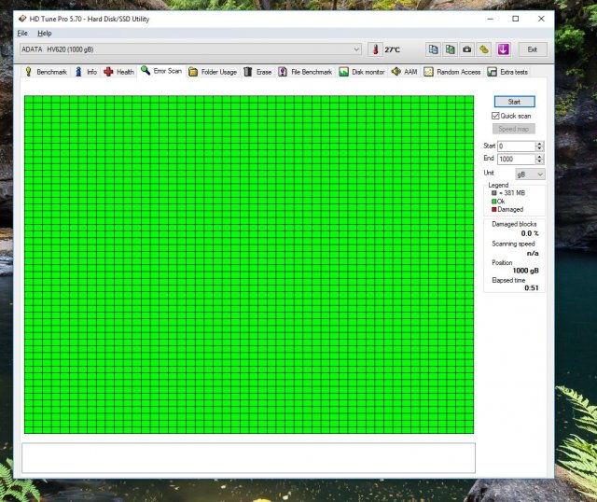
Task: Click the purple down-arrow toolbar icon
Action: pyautogui.click(x=503, y=49)
